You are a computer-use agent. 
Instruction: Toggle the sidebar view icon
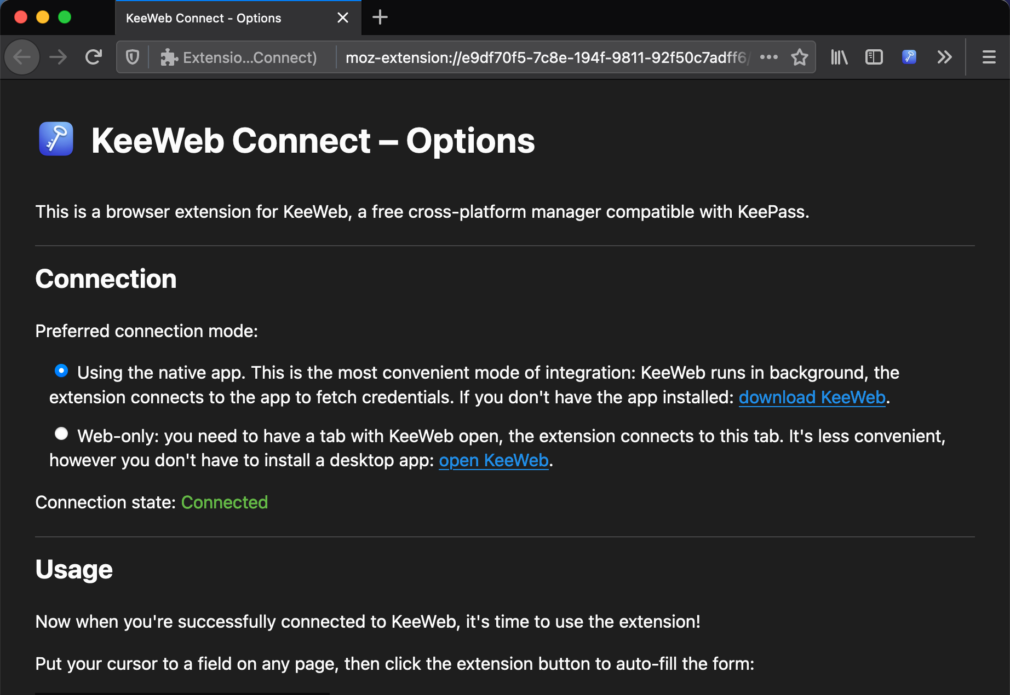pyautogui.click(x=874, y=57)
